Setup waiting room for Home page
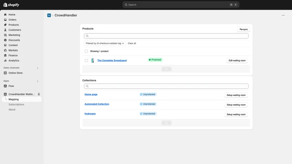This screenshot has height=164, width=292. (x=236, y=95)
